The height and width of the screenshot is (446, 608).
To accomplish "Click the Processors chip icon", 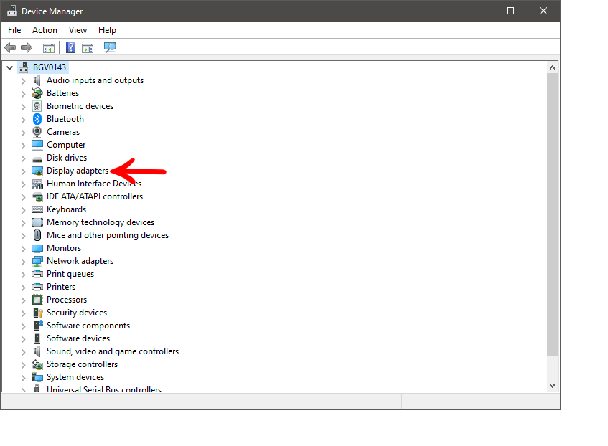I will (37, 300).
